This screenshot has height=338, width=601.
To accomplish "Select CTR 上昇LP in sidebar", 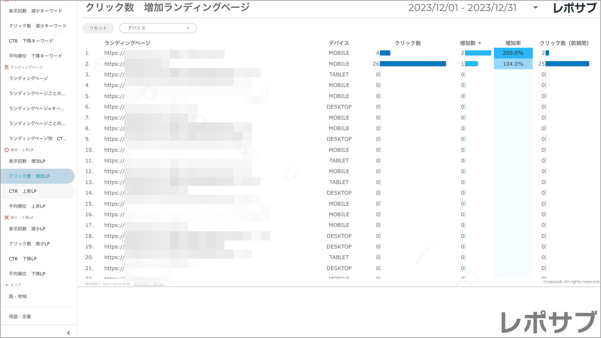I will [22, 191].
